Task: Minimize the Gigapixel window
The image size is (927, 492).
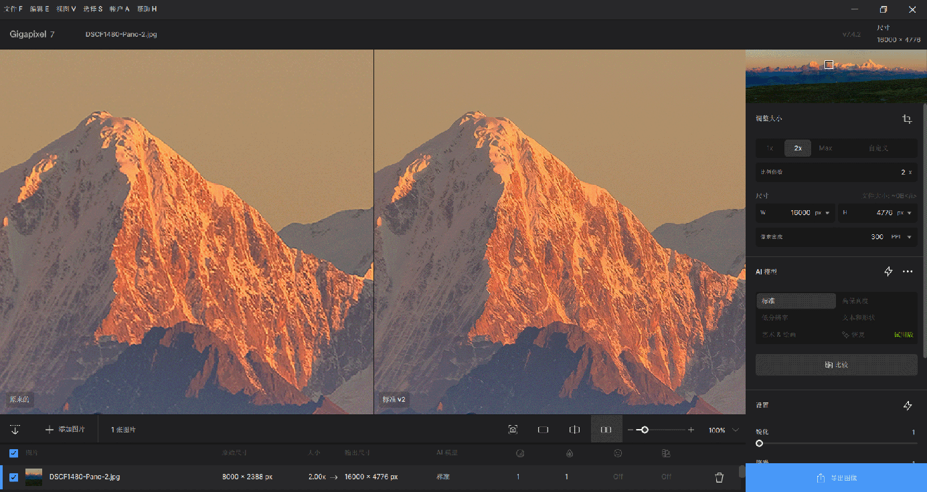Action: (x=855, y=9)
